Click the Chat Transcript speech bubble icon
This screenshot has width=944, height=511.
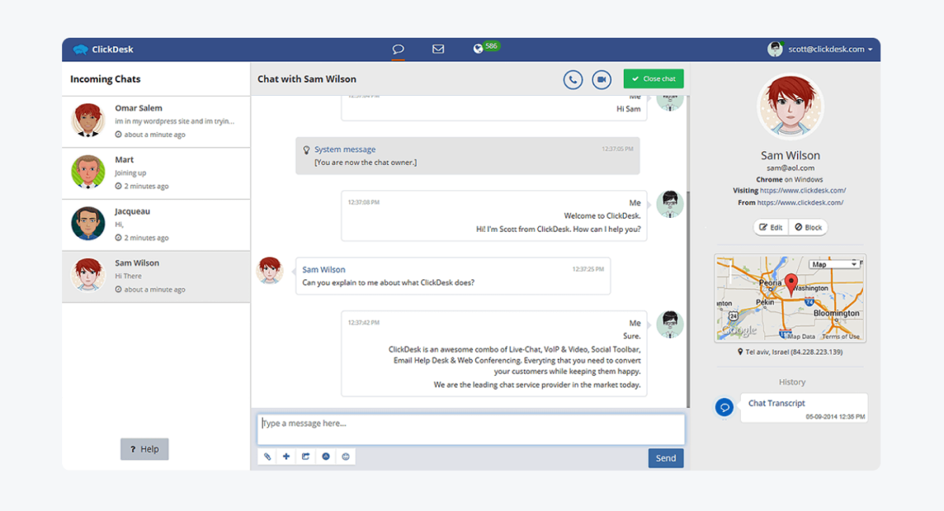724,406
